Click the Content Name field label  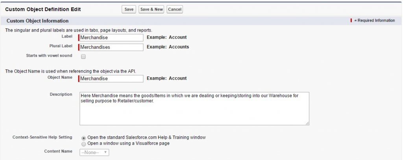[x=57, y=151]
